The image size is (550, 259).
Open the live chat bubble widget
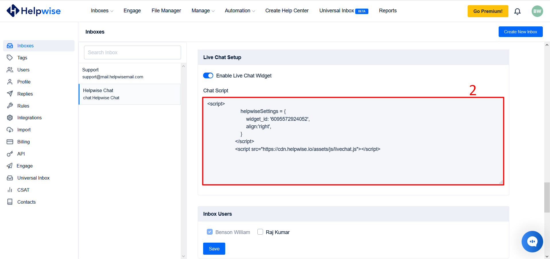(532, 242)
